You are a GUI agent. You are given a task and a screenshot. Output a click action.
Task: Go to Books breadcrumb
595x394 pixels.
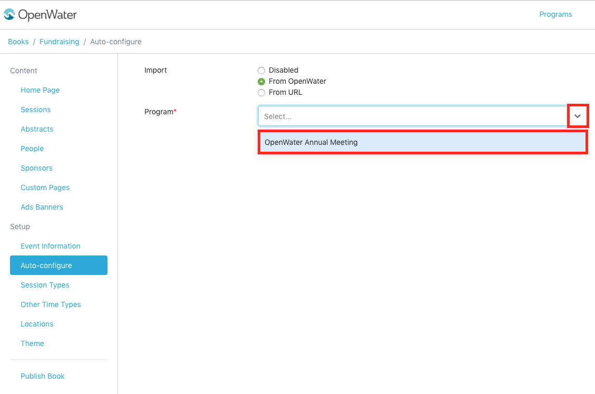pos(18,42)
